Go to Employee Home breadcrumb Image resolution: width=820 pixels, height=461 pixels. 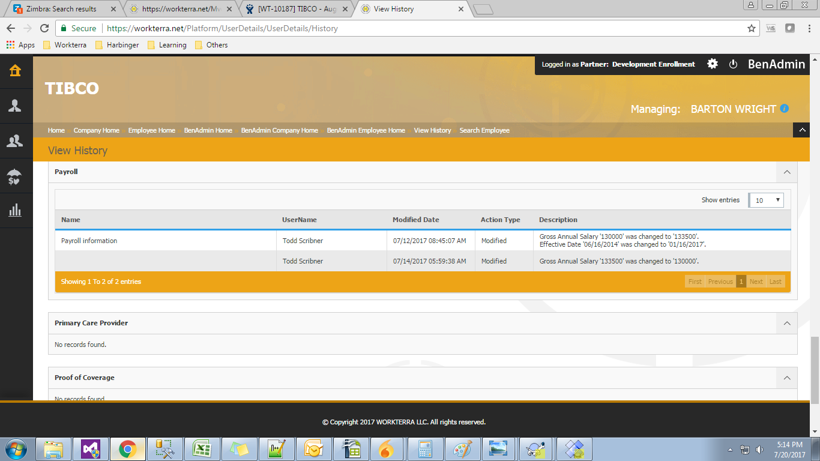click(x=152, y=130)
